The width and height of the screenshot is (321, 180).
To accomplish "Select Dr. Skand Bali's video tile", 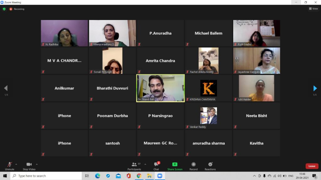I will click(160, 88).
